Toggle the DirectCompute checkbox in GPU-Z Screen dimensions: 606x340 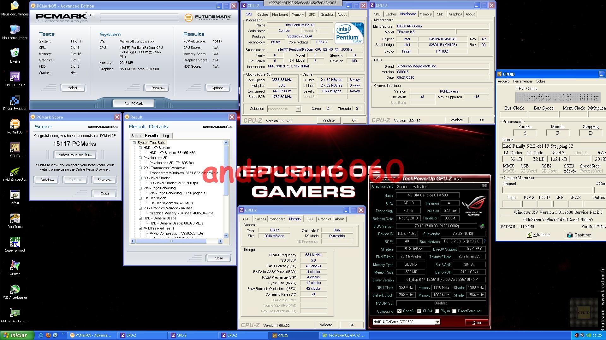click(454, 311)
